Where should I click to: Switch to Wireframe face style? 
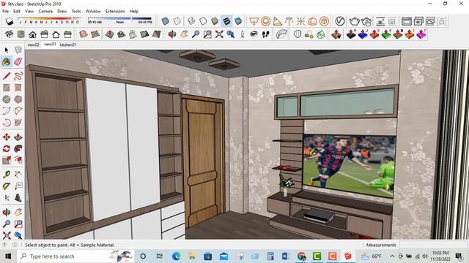(191, 21)
